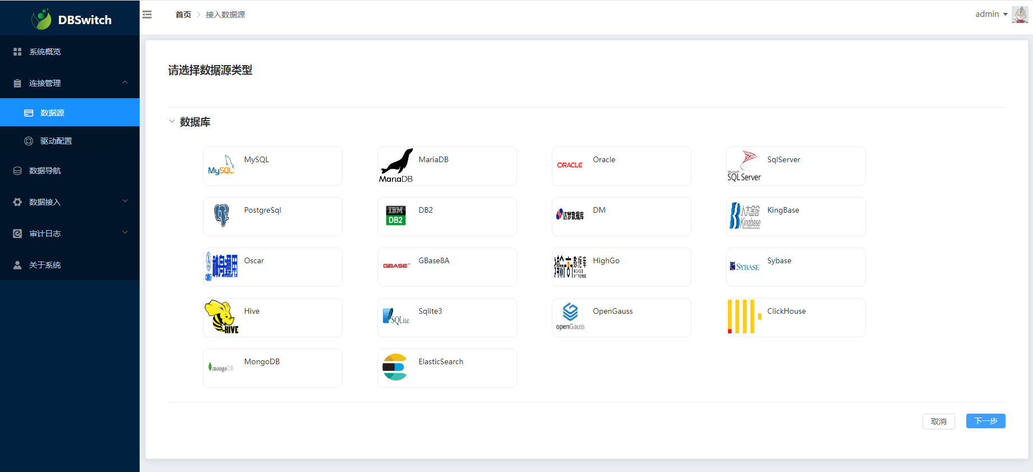1033x472 pixels.
Task: Click the ElasticSearch label text
Action: (x=441, y=362)
